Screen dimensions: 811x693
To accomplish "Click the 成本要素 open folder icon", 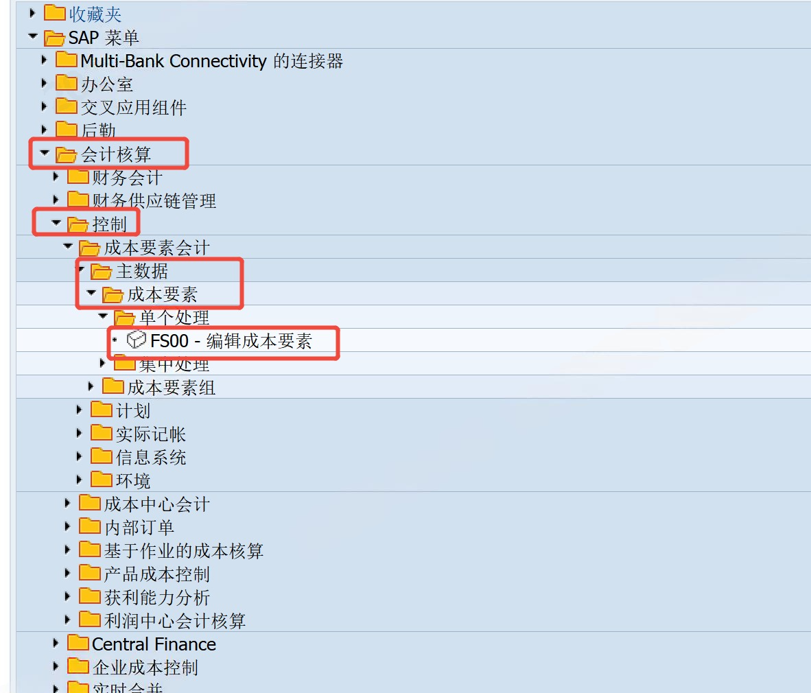I will [x=113, y=294].
